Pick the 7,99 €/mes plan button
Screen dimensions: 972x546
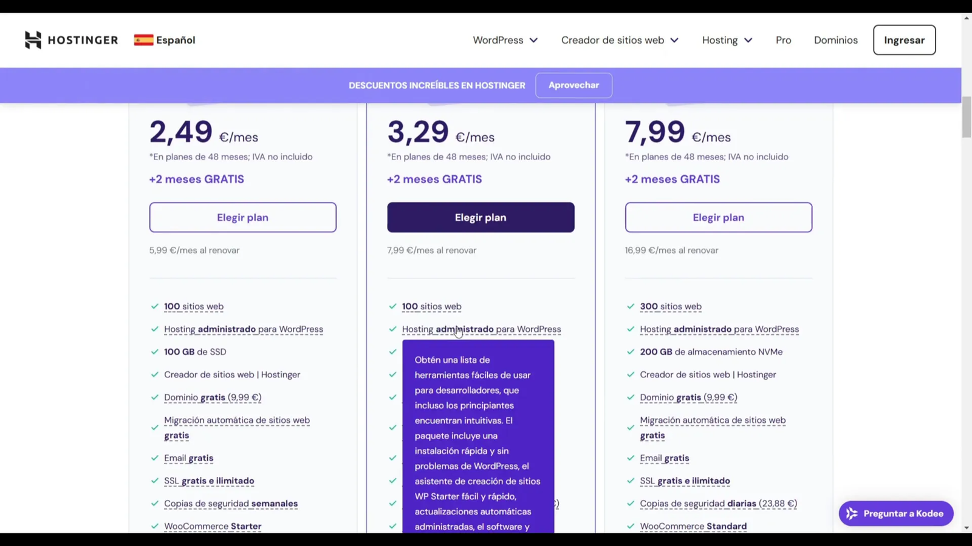(x=718, y=217)
